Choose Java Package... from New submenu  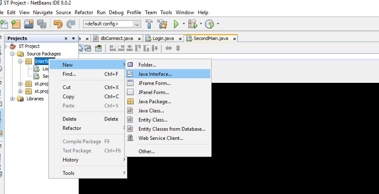[x=168, y=102]
